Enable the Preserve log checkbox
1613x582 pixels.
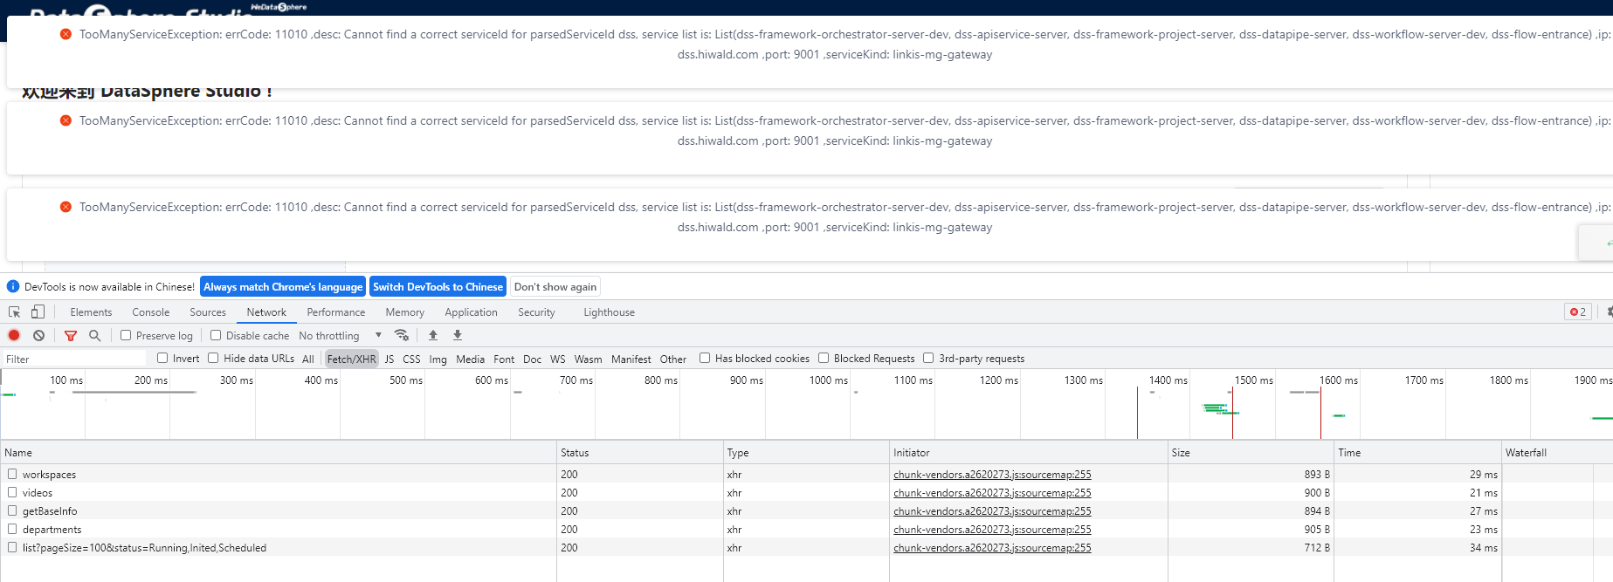coord(126,335)
